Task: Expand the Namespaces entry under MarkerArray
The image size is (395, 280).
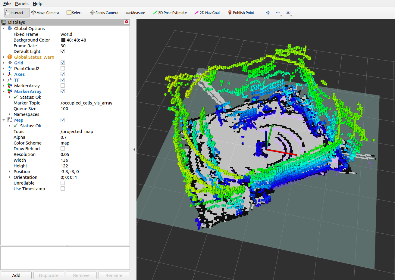Action: tap(9, 114)
